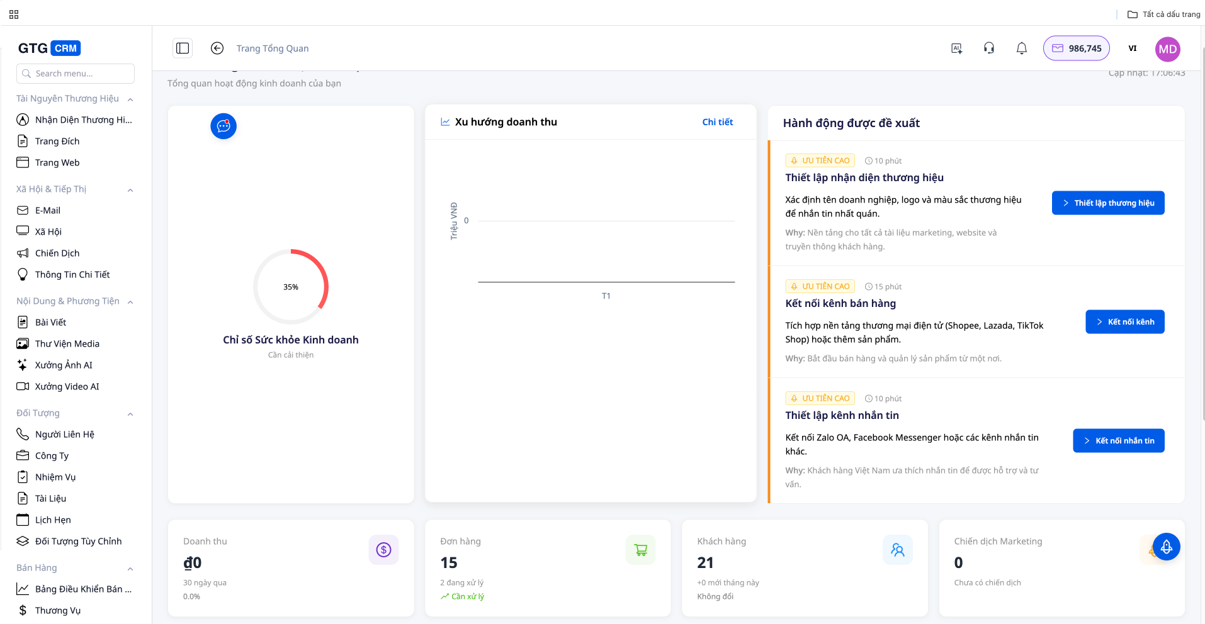Image resolution: width=1205 pixels, height=624 pixels.
Task: Switch language with the VI toggle
Action: (x=1132, y=48)
